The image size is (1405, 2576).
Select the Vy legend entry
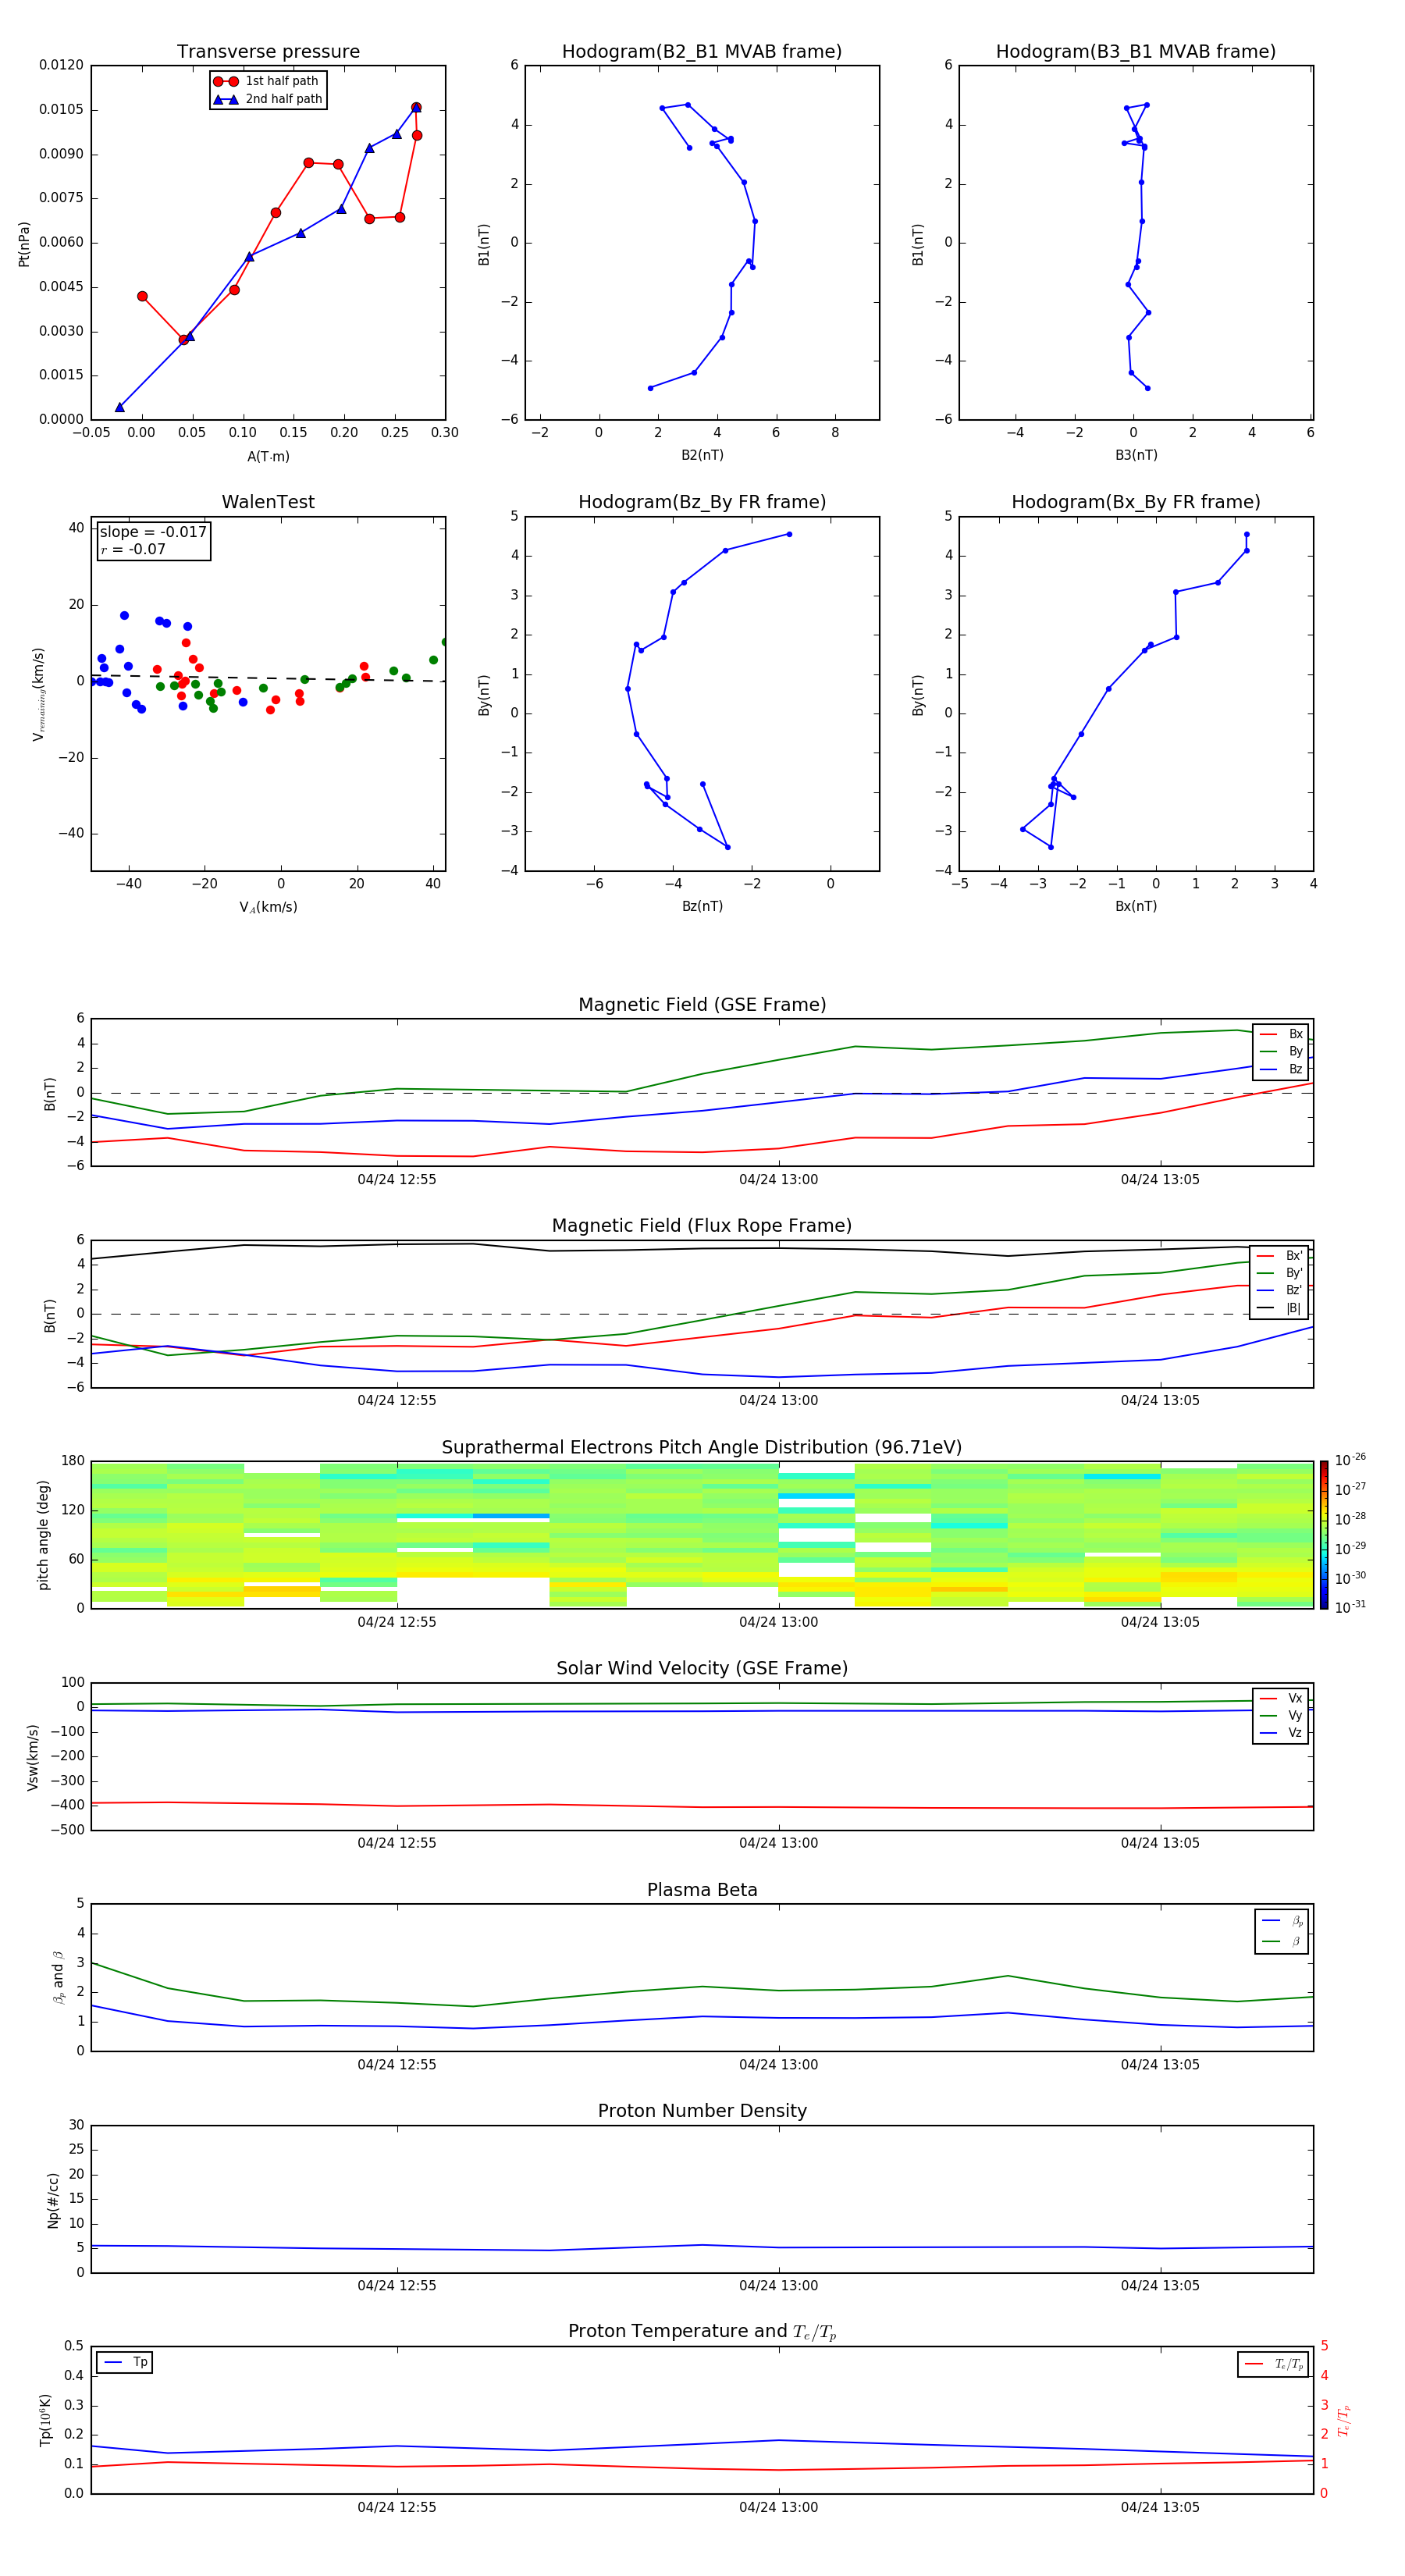[x=1282, y=1716]
